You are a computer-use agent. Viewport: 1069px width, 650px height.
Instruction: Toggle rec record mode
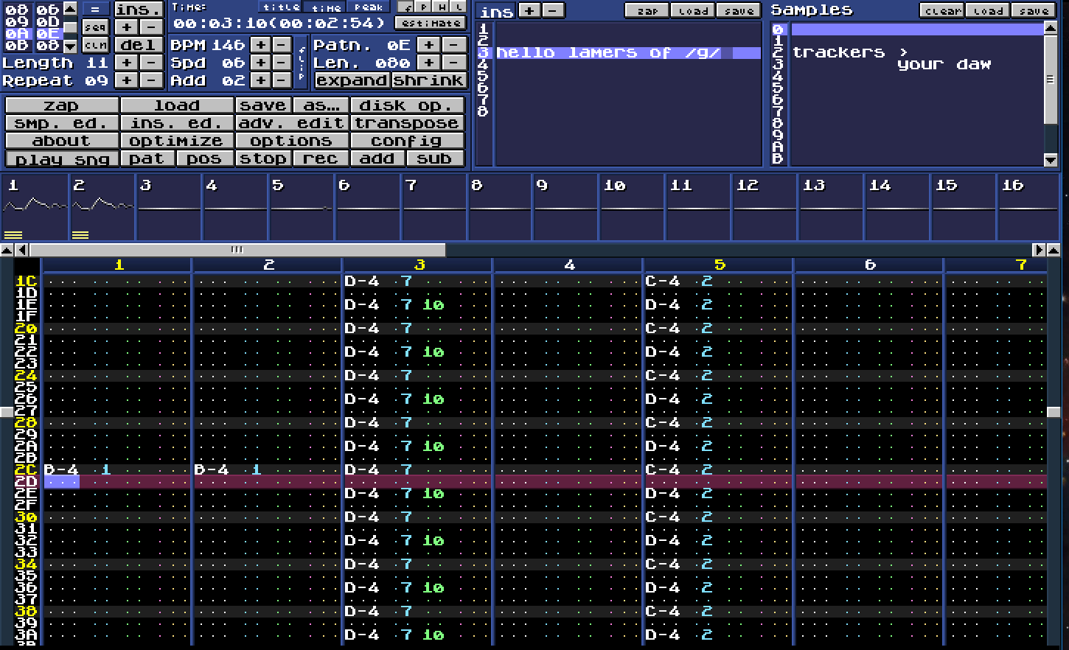[321, 158]
